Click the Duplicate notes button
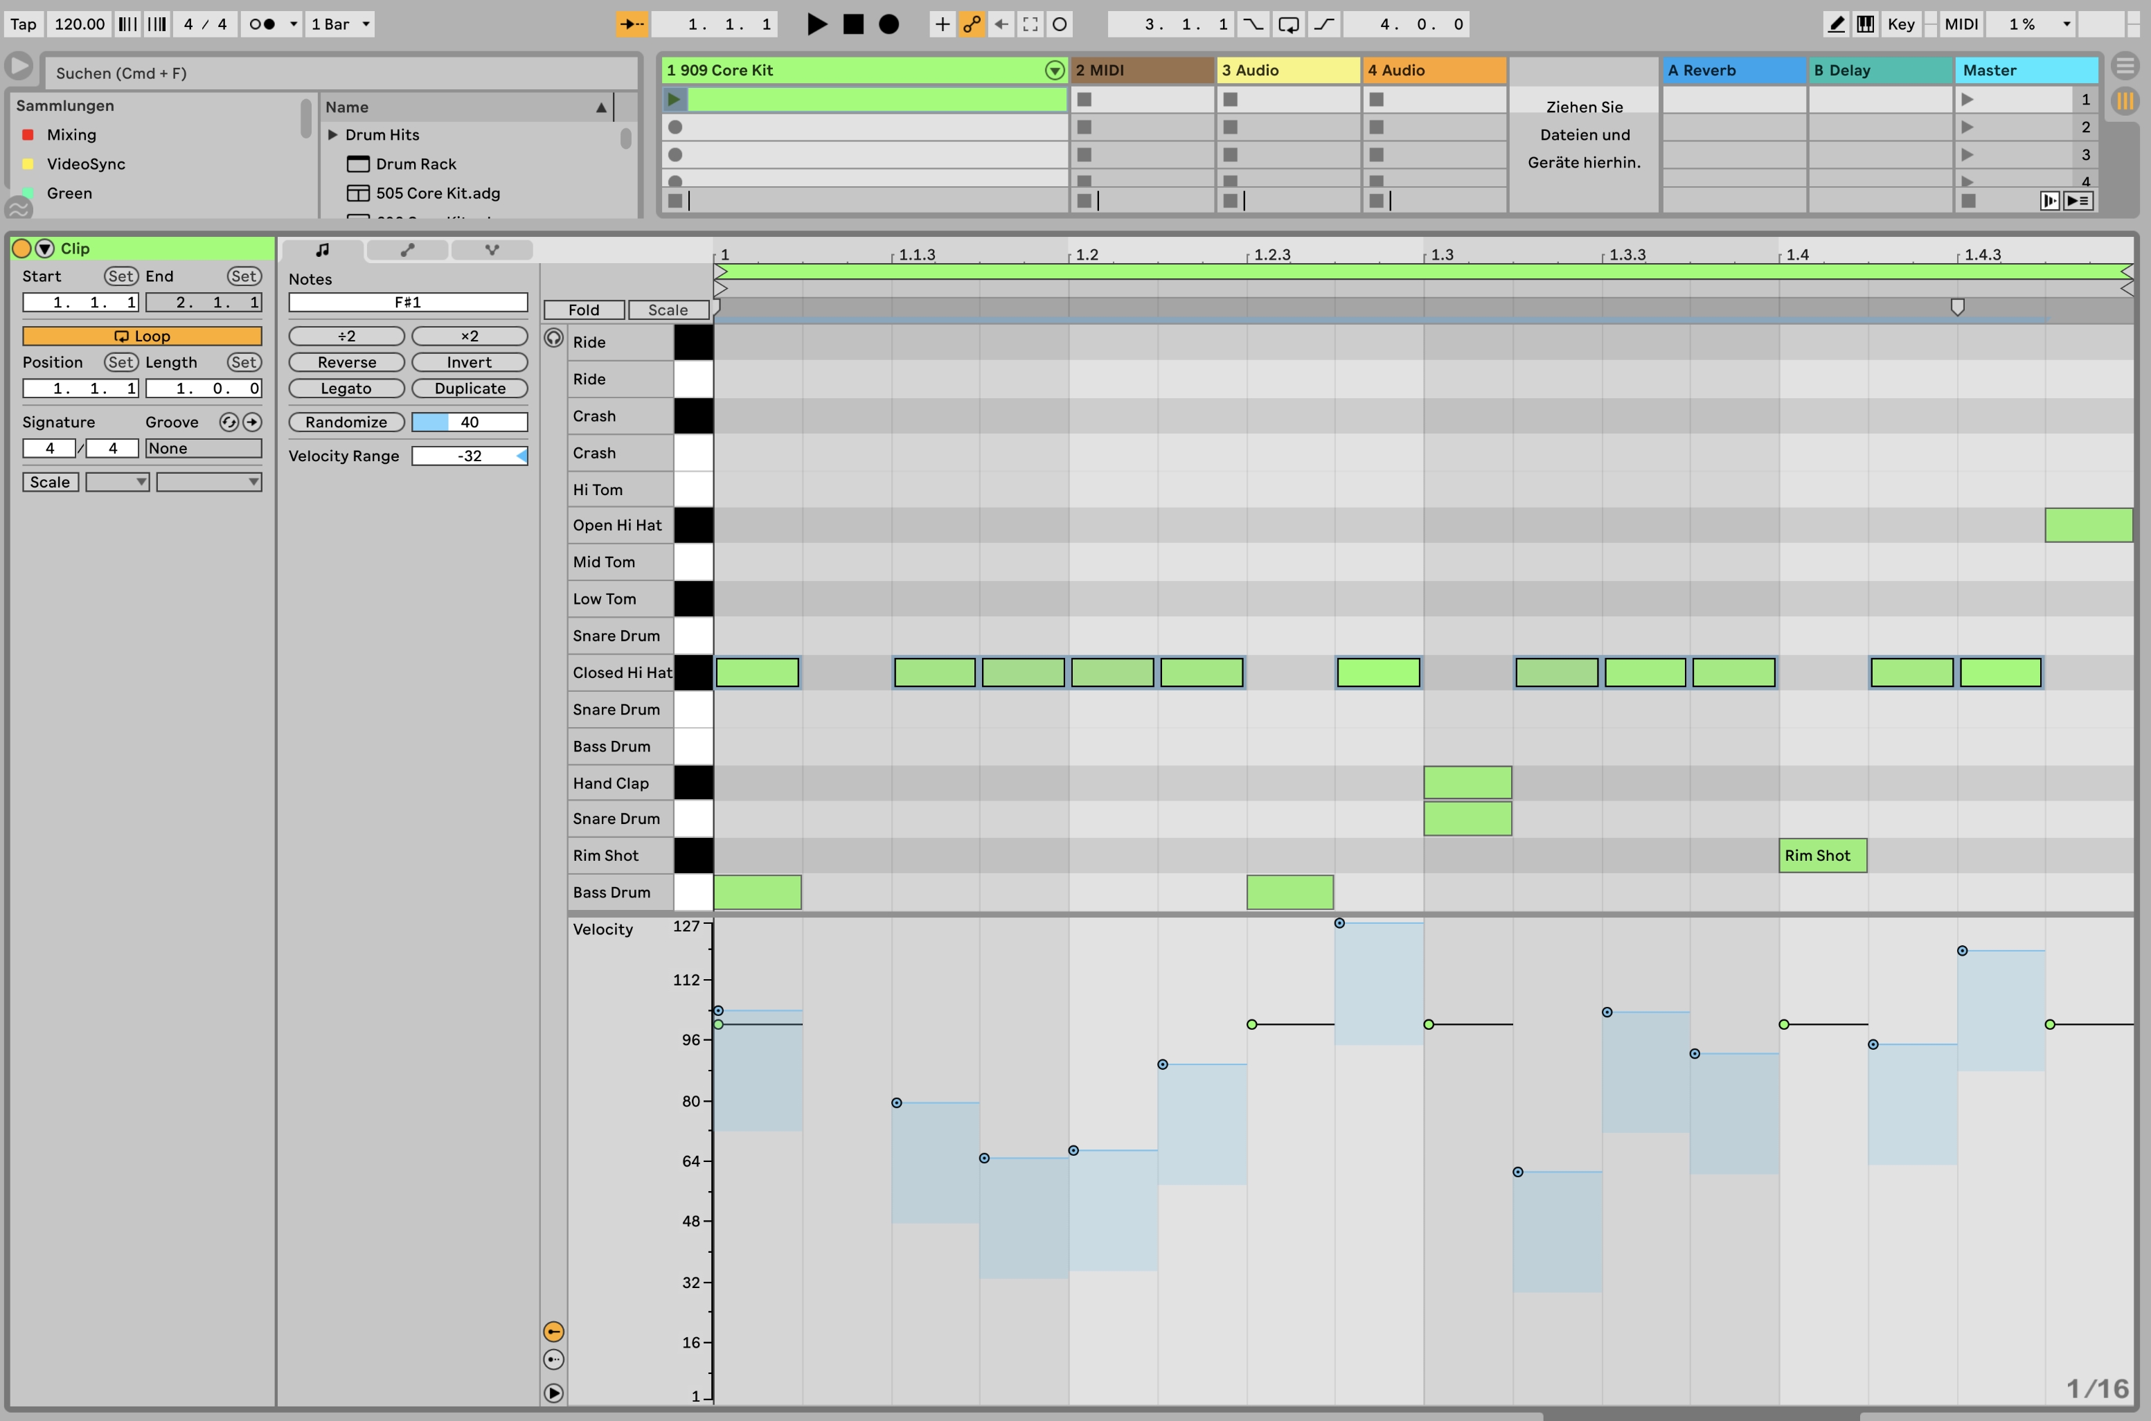 coord(470,388)
